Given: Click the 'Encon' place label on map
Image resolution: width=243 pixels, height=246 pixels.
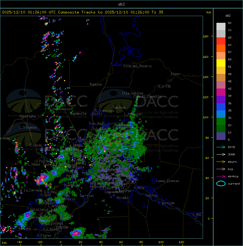Looking at the screenshot, I should (175, 74).
